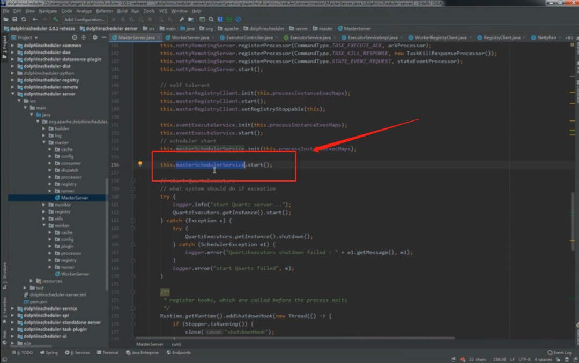Open the Spring tool window
The height and width of the screenshot is (363, 579).
[49, 353]
